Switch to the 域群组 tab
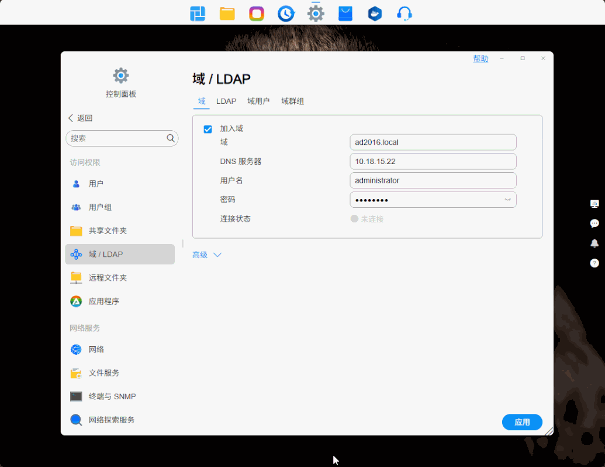605x467 pixels. click(x=292, y=101)
